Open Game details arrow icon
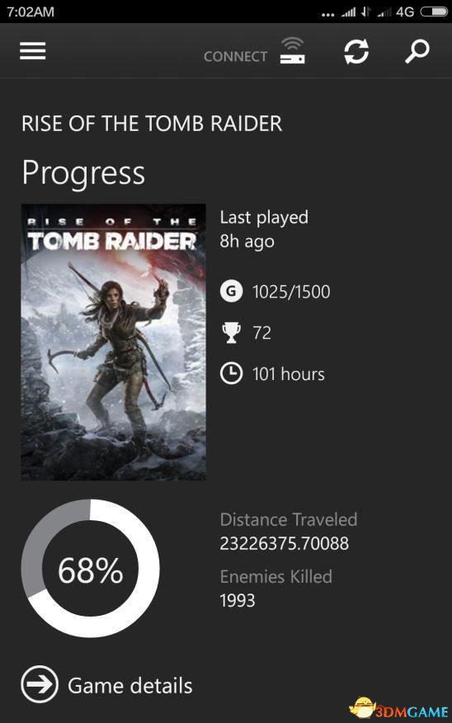Image resolution: width=452 pixels, height=723 pixels. point(40,684)
